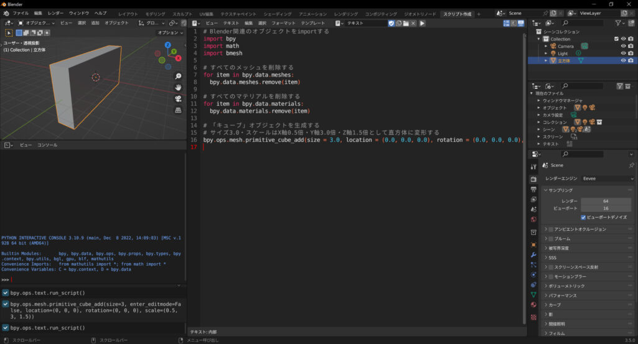
Task: Open the Physics properties tab
Action: (x=533, y=274)
